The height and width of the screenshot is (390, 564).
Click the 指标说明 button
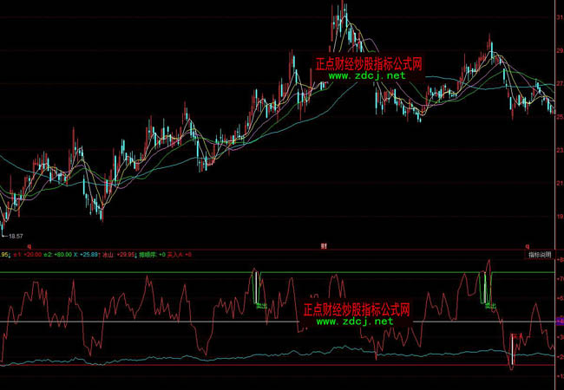(x=539, y=255)
